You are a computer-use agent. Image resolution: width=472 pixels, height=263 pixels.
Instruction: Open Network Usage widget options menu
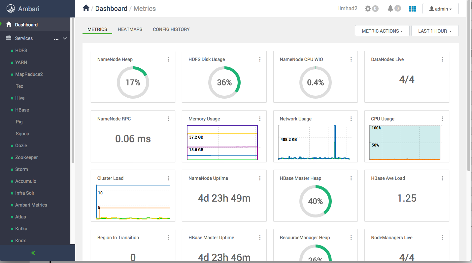point(351,119)
